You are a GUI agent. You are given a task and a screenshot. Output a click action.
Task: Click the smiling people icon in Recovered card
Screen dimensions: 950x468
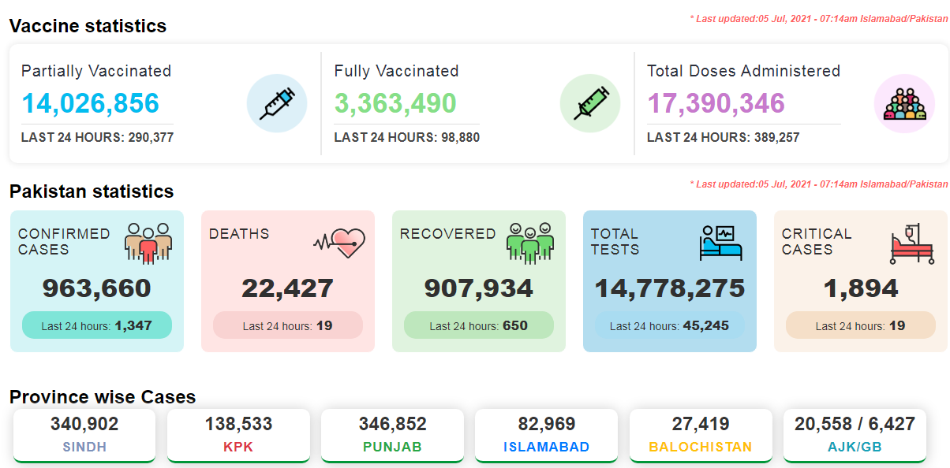530,242
